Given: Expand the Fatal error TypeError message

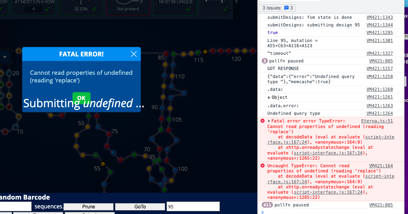Looking at the screenshot, I should point(269,121).
